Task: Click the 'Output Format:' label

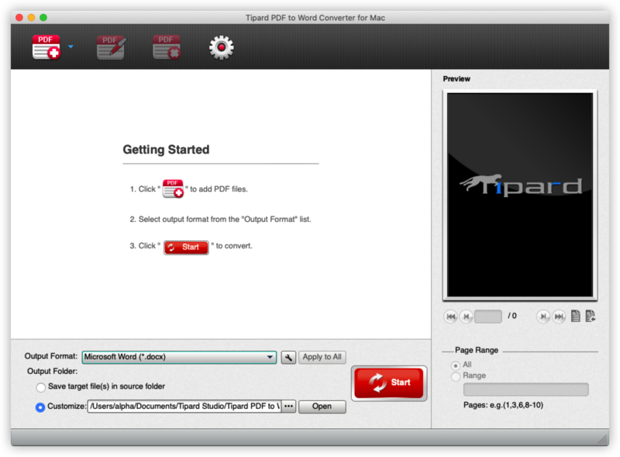Action: 51,356
